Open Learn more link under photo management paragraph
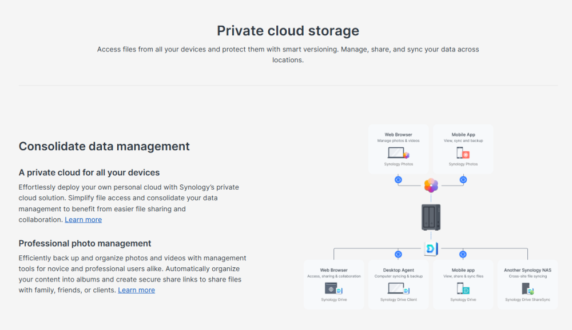Viewport: 572px width, 330px height. coord(137,290)
